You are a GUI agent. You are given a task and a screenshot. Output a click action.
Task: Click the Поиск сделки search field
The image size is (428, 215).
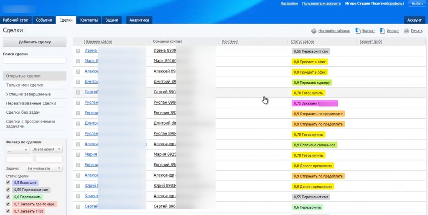(x=35, y=60)
